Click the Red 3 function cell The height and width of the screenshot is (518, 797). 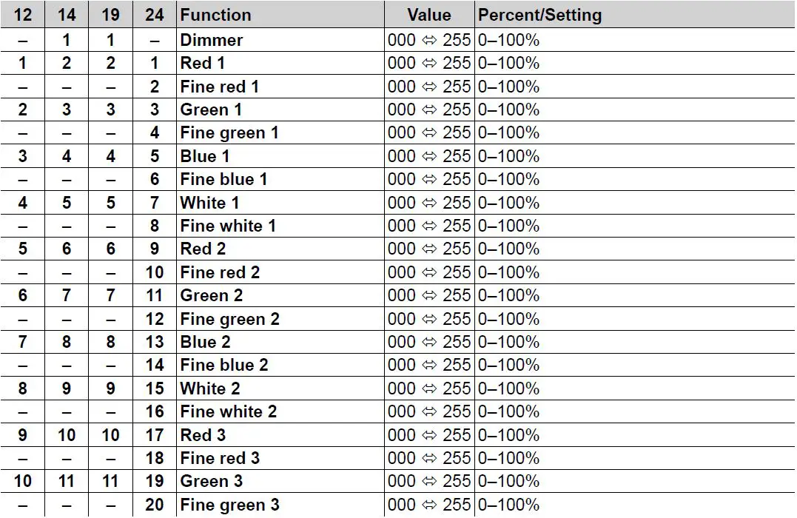click(x=204, y=435)
